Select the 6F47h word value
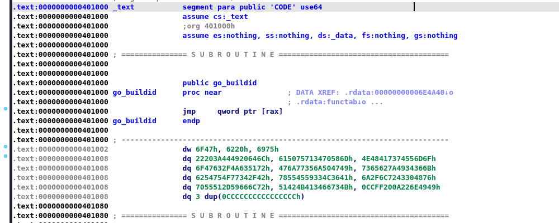 point(206,149)
